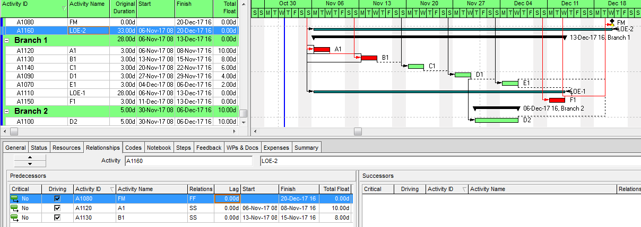Collapse the Branch 2 group
This screenshot has height=227, width=641.
(x=7, y=111)
